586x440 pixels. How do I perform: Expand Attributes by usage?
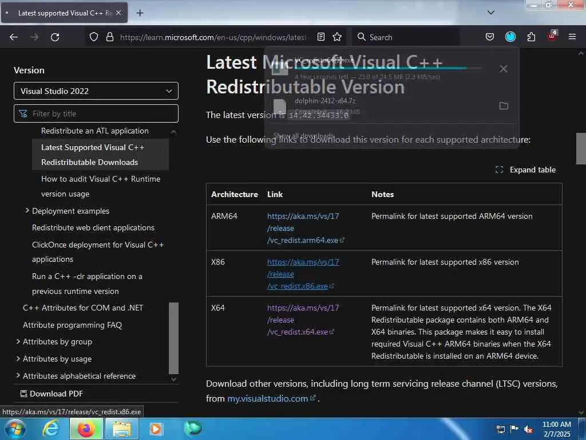point(18,359)
